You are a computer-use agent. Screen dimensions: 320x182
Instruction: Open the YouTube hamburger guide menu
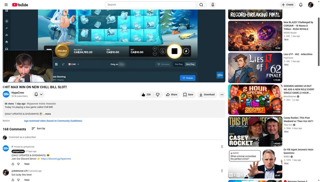point(6,5)
